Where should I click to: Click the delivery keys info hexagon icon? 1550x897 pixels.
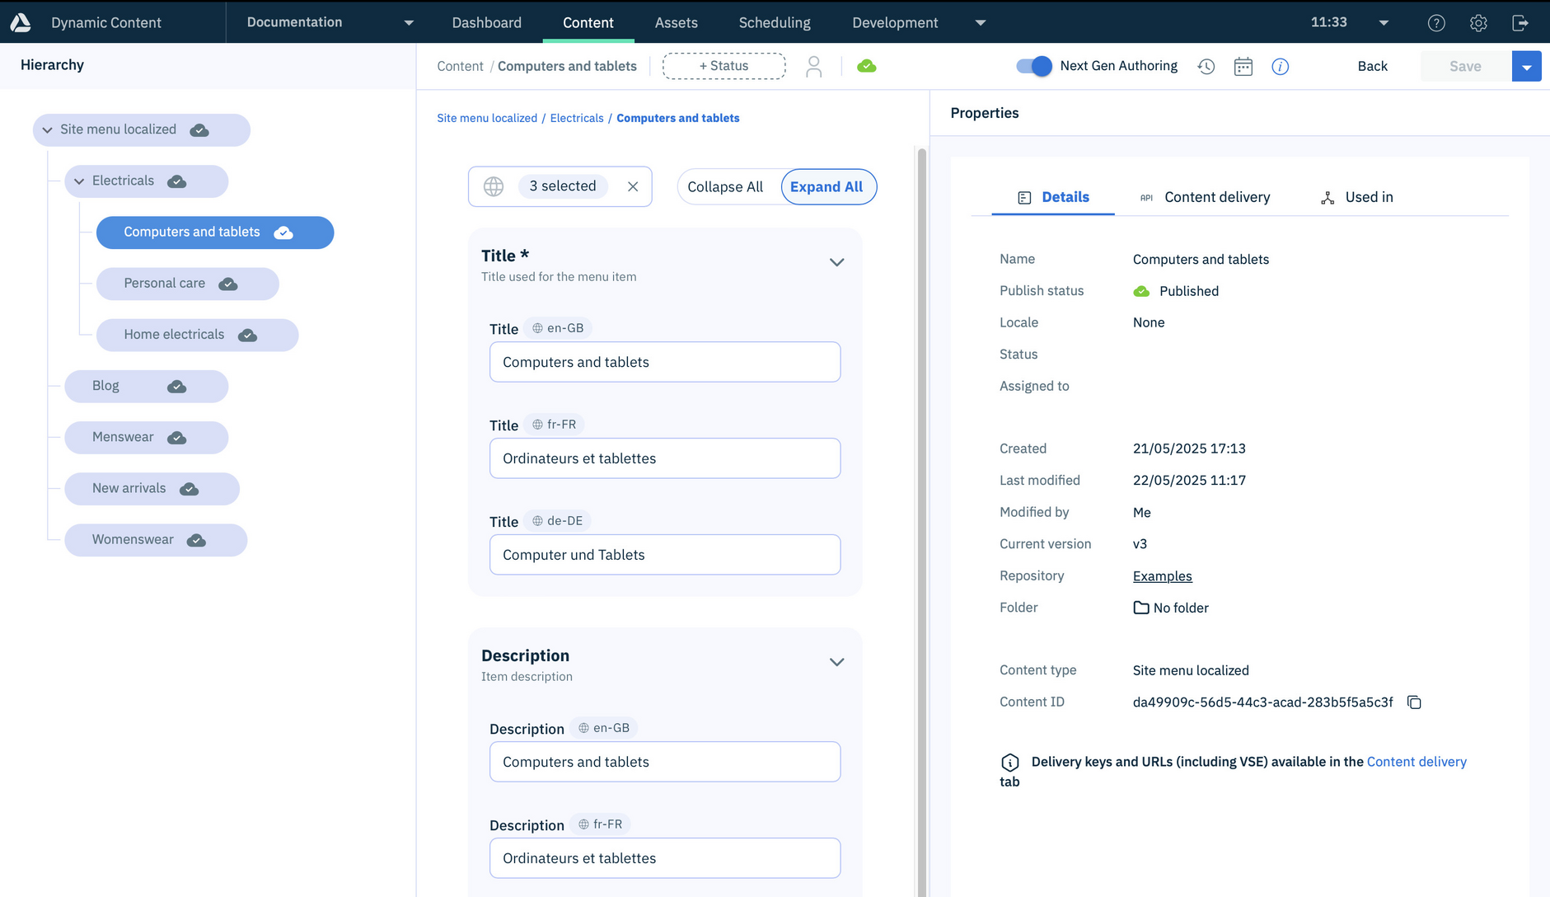pos(1010,762)
